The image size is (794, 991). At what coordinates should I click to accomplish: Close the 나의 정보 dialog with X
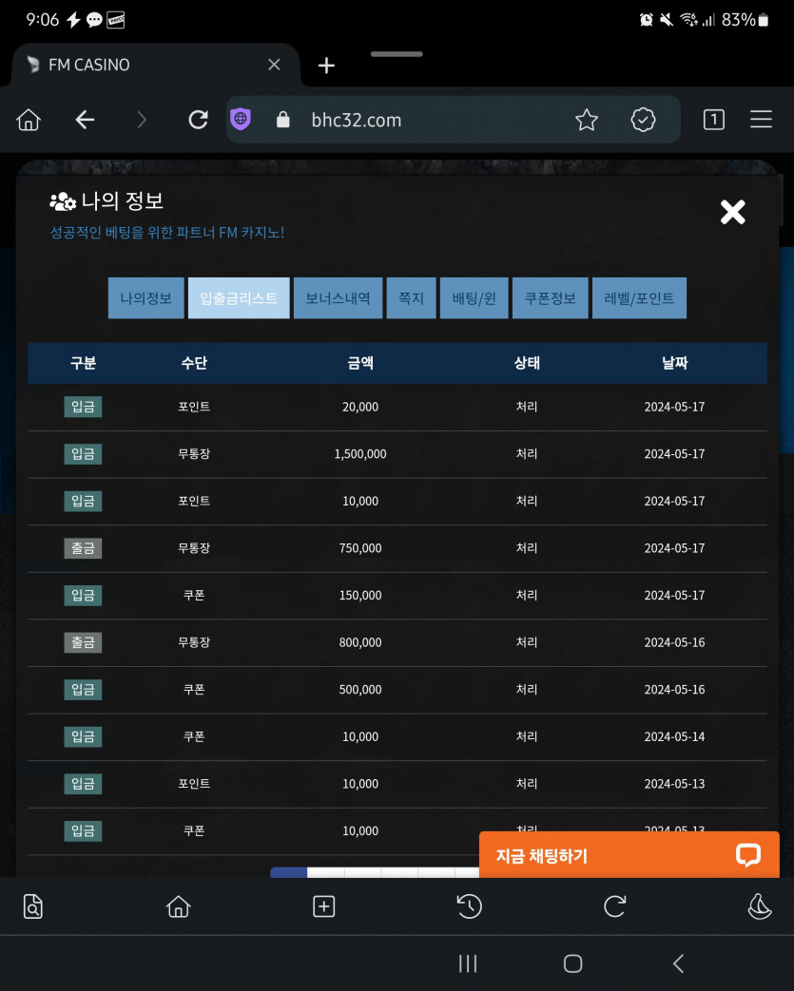coord(732,213)
